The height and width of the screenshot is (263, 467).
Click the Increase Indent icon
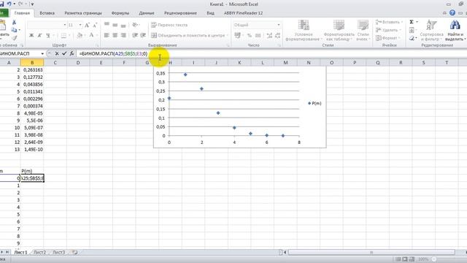point(143,35)
